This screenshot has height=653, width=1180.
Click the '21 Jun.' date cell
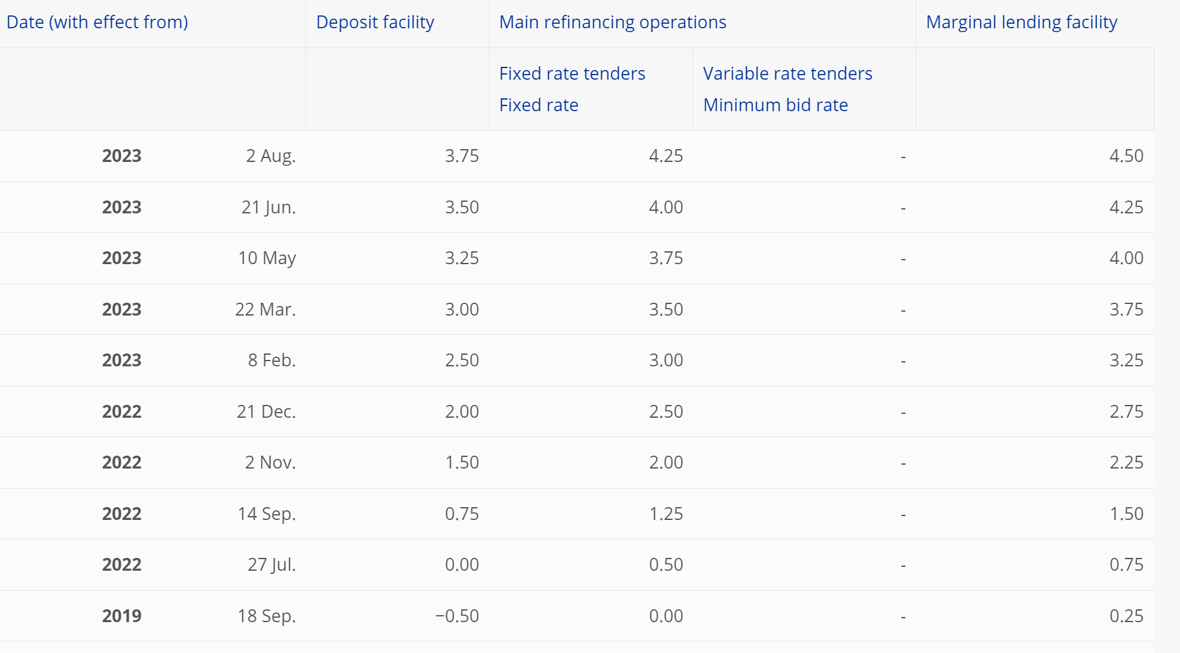[x=268, y=208]
